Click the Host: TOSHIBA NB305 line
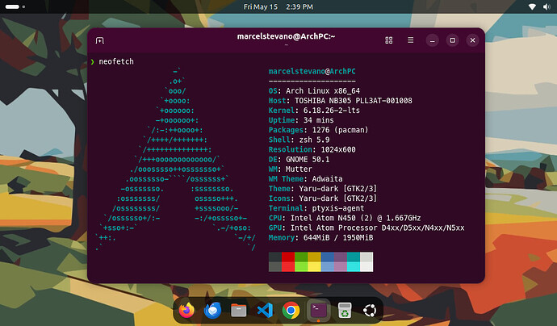The image size is (557, 326). pyautogui.click(x=341, y=101)
